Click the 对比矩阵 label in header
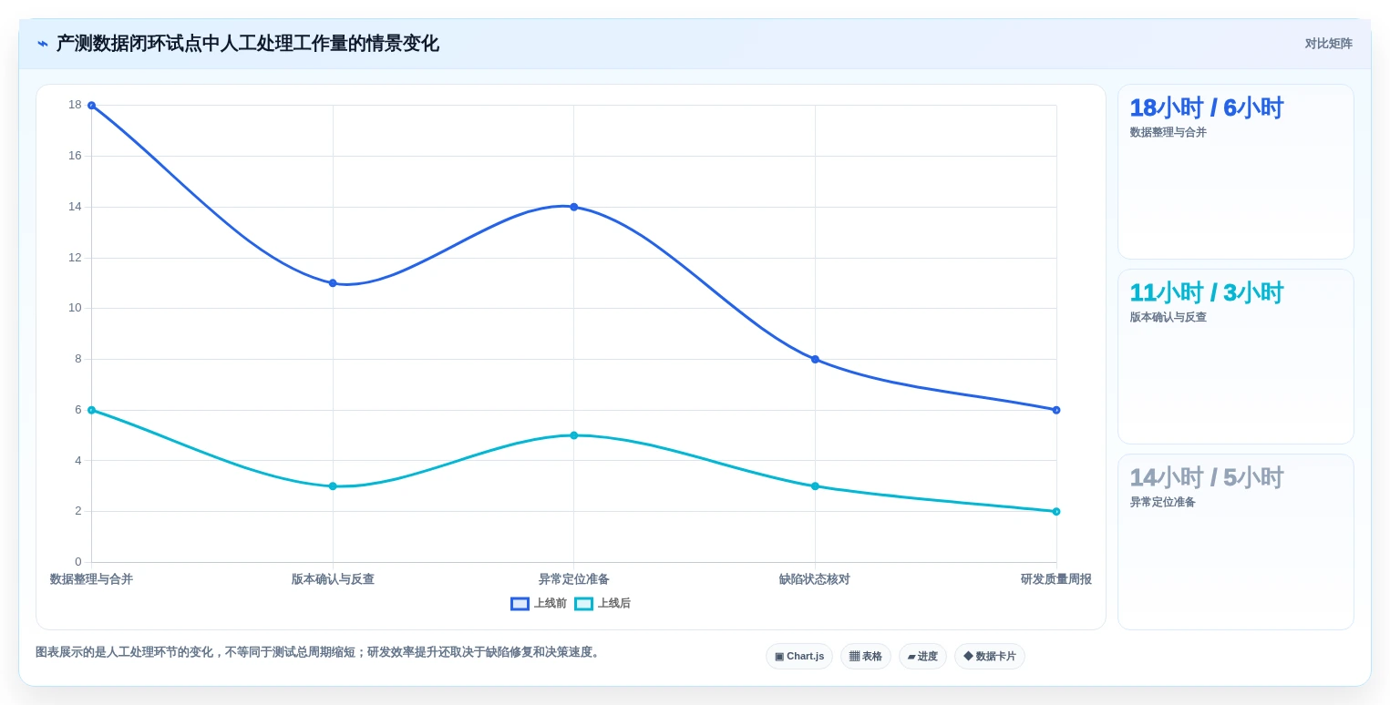The width and height of the screenshot is (1390, 705). (x=1328, y=44)
